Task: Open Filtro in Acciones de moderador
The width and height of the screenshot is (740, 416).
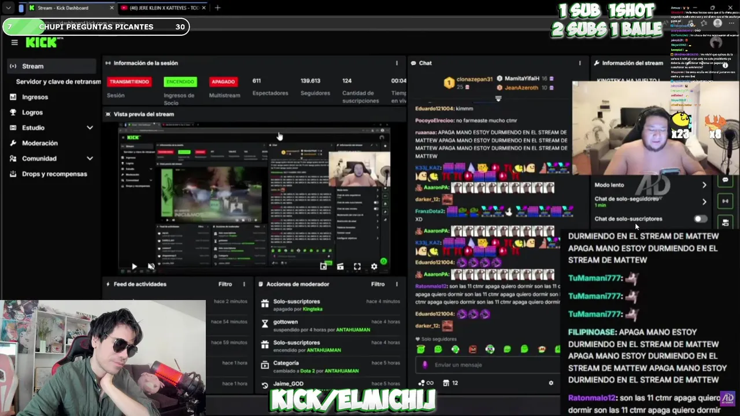Action: (378, 284)
